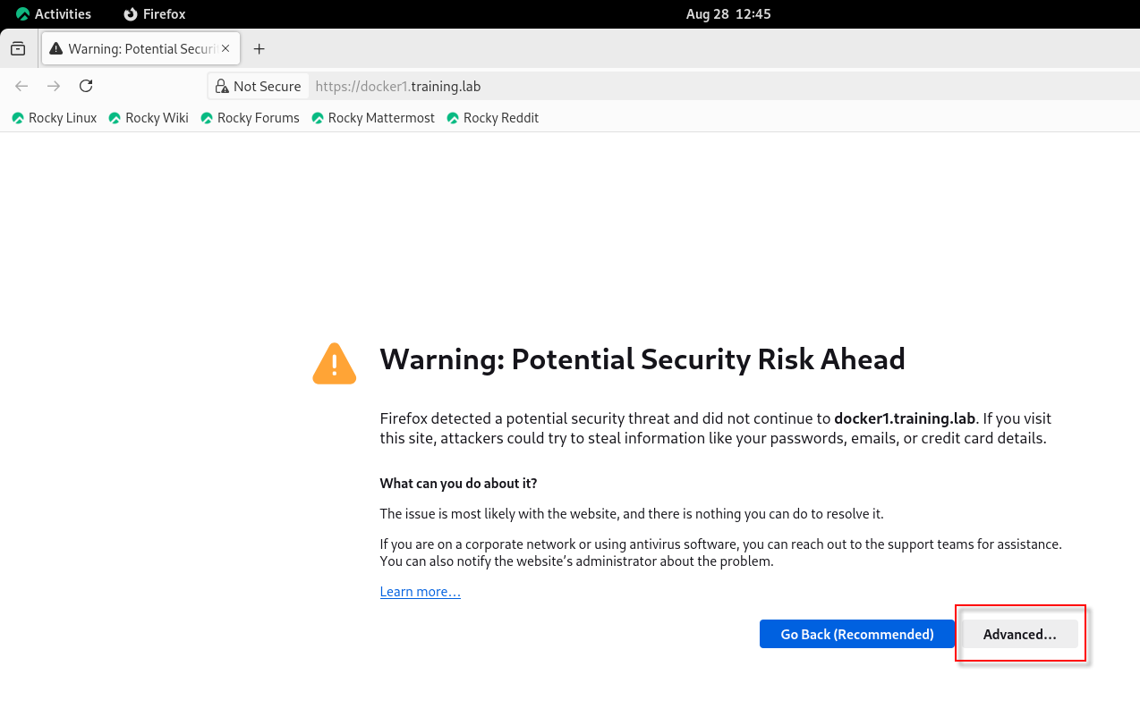Open the Rocky Forums bookmark
This screenshot has height=717, width=1140.
tap(250, 118)
